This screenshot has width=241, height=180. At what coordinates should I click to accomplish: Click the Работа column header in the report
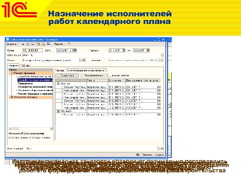[x=97, y=80]
